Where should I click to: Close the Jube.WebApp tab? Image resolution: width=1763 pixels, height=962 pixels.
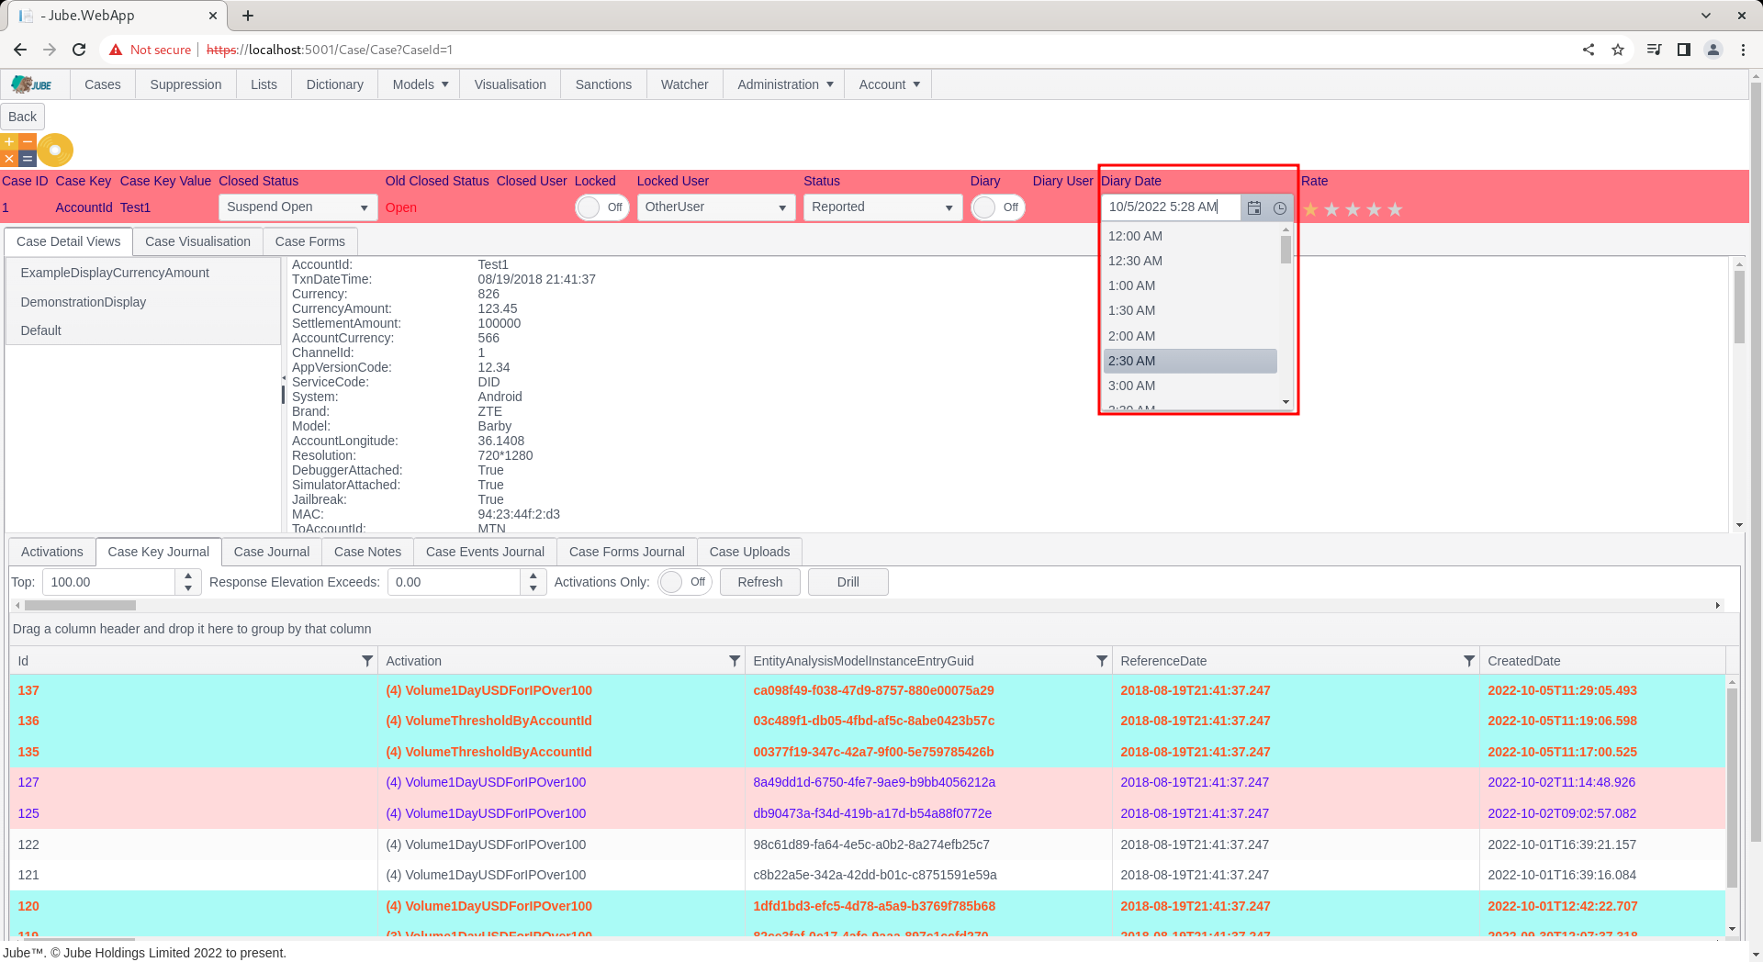click(x=213, y=16)
